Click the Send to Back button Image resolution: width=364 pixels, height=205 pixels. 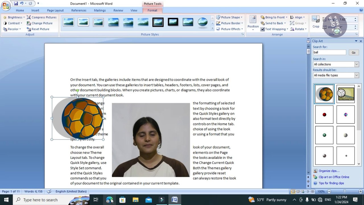tap(273, 23)
